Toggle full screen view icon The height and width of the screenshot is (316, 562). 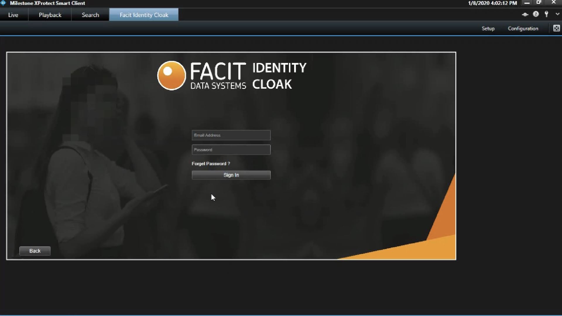coord(556,28)
